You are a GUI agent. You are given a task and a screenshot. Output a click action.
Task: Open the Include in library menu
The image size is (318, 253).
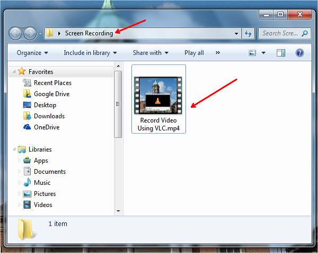pos(90,53)
